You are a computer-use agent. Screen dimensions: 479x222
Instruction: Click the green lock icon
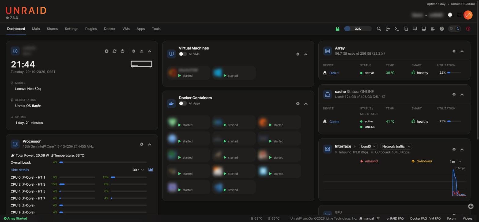[338, 29]
